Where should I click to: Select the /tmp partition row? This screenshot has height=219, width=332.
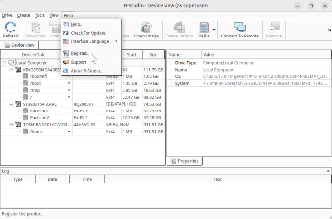(x=83, y=90)
